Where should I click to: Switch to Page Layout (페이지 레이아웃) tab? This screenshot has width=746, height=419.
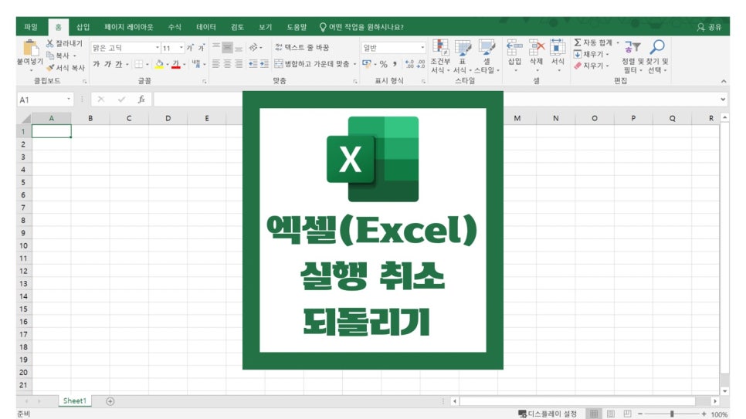pyautogui.click(x=129, y=27)
